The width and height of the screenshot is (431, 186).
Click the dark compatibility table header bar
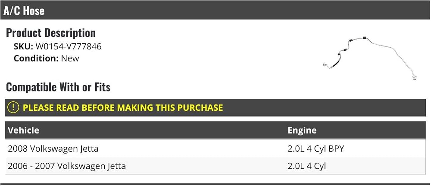point(215,130)
